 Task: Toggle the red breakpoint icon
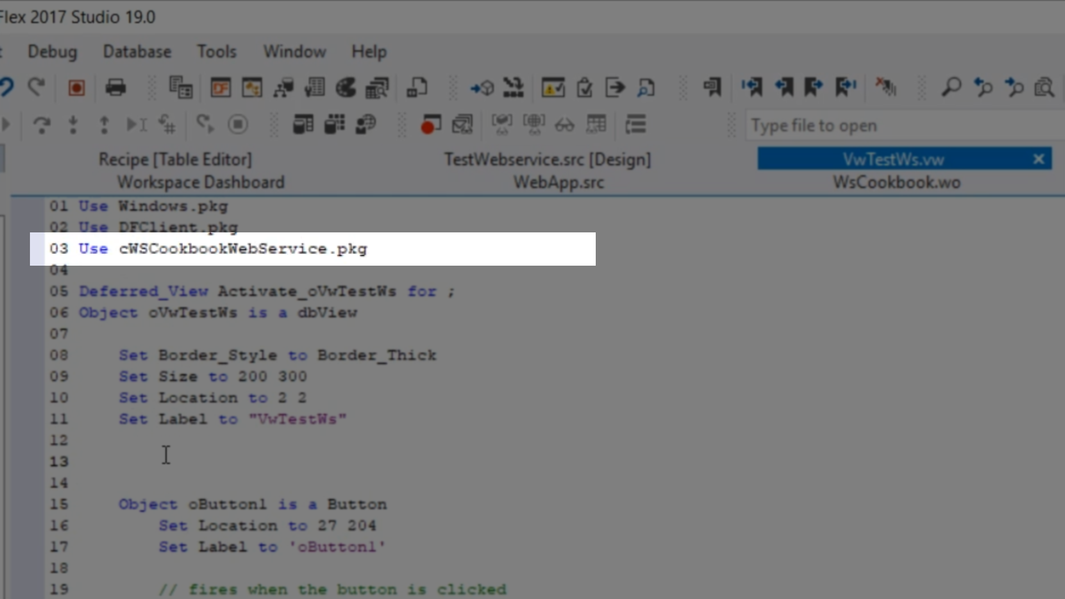(430, 125)
